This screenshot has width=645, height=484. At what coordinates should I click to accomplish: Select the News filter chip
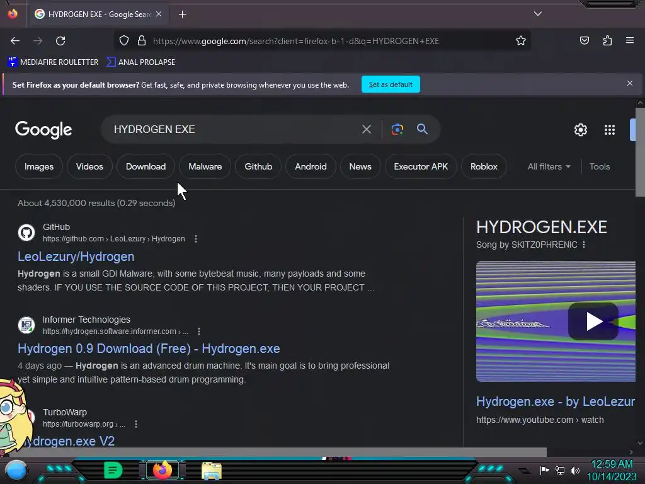[x=360, y=166]
